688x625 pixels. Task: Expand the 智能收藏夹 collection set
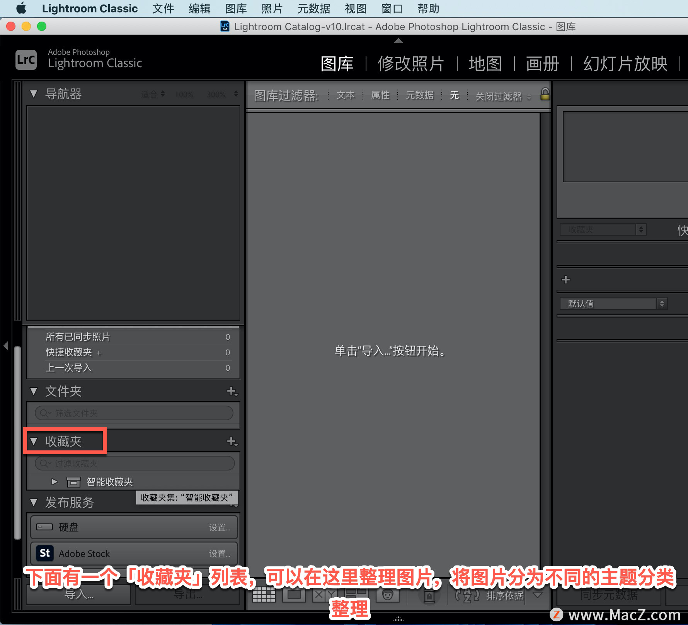54,482
